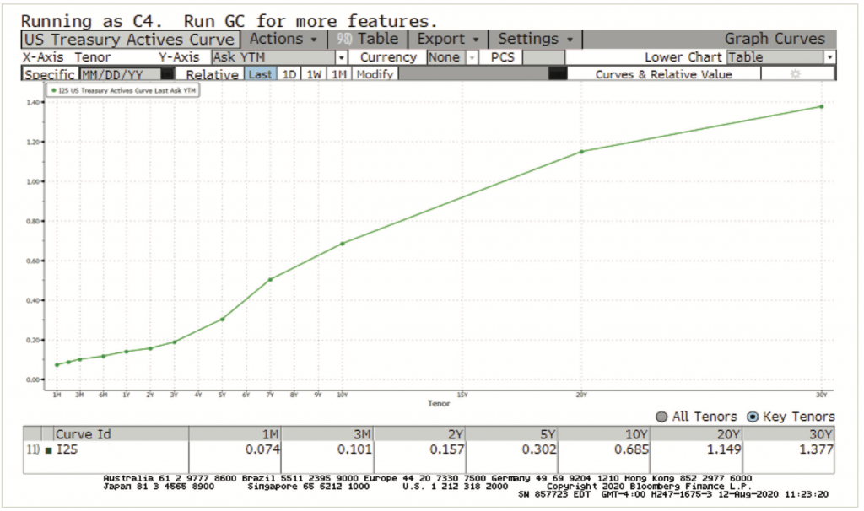Switch to 1D relative view

click(x=287, y=74)
